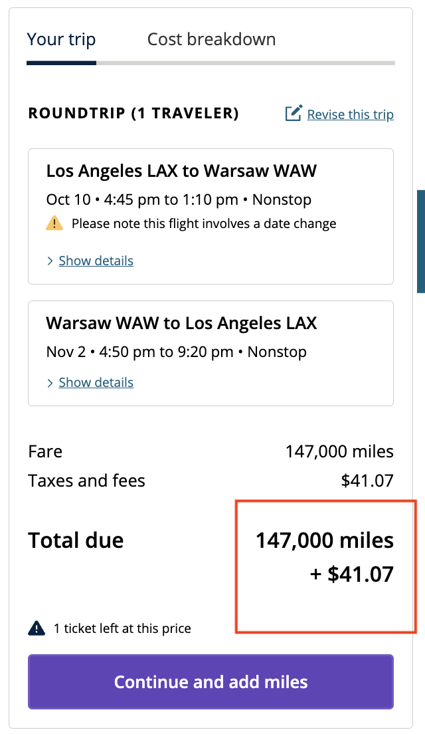Click the pencil edit icon beside Revise this trip

294,113
